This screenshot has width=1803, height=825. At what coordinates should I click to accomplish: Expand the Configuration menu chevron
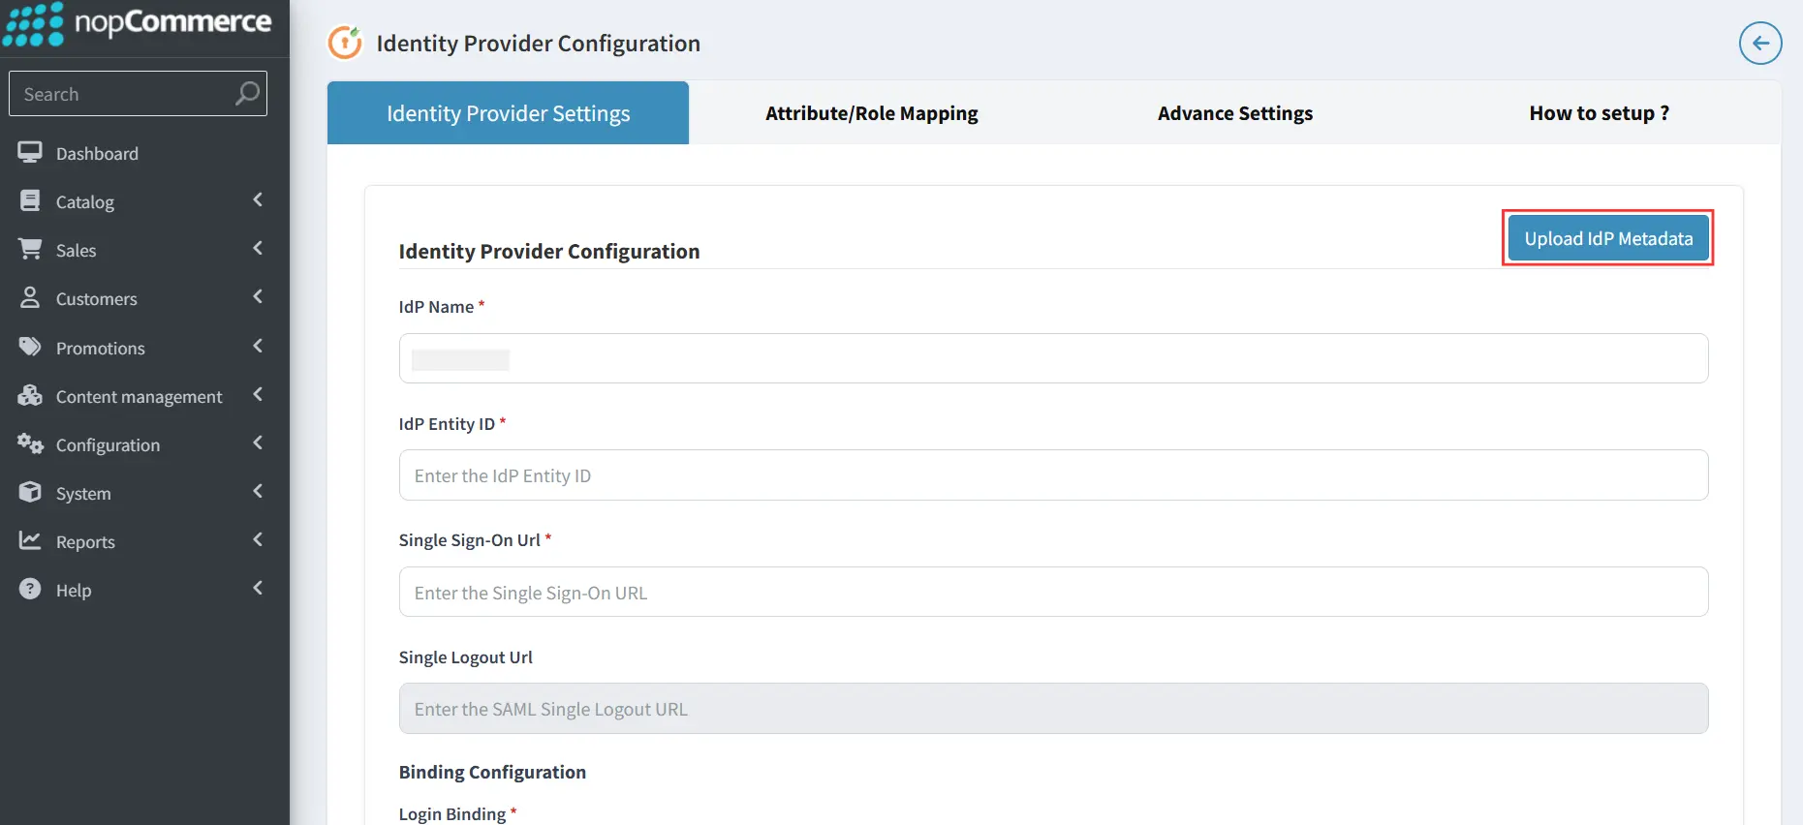[x=258, y=443]
